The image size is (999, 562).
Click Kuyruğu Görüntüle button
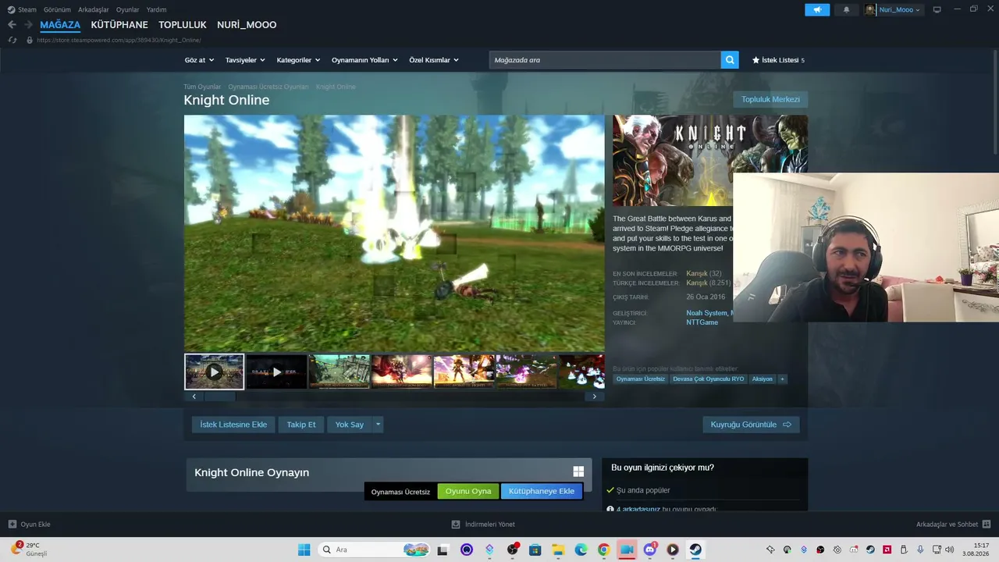(x=751, y=425)
